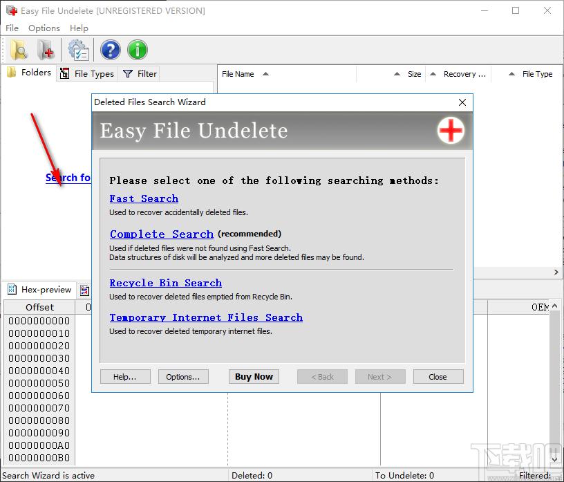564x482 pixels.
Task: Switch to the File Types tab
Action: [87, 74]
